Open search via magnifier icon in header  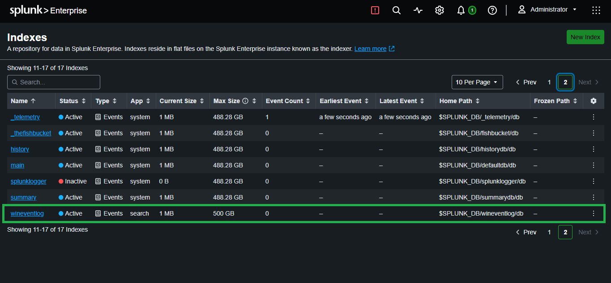coord(397,10)
